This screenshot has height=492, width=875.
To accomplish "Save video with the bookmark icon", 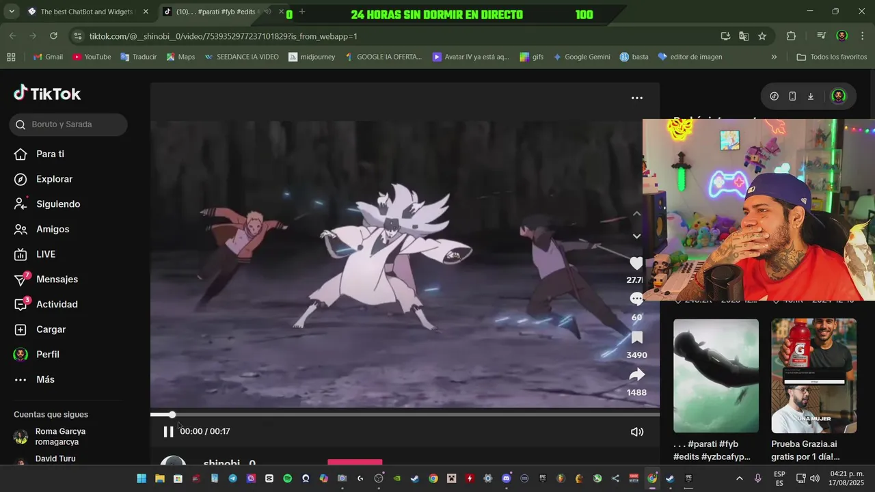I will pyautogui.click(x=636, y=338).
